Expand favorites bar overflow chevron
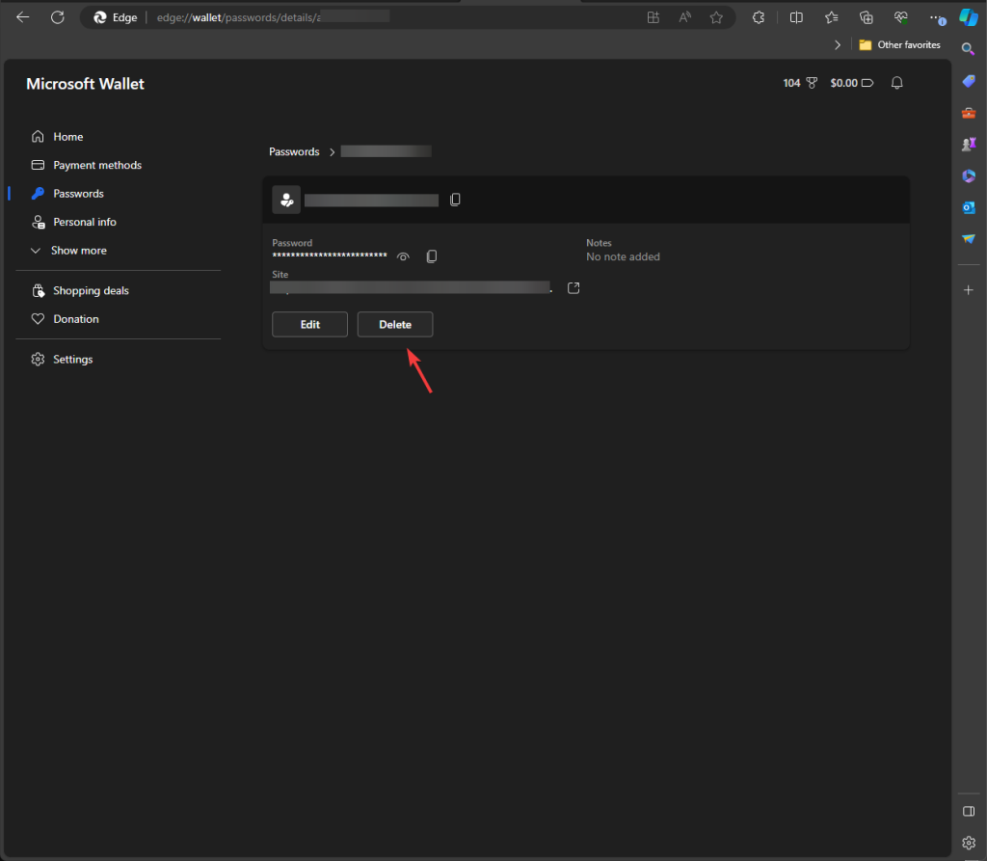 [838, 44]
